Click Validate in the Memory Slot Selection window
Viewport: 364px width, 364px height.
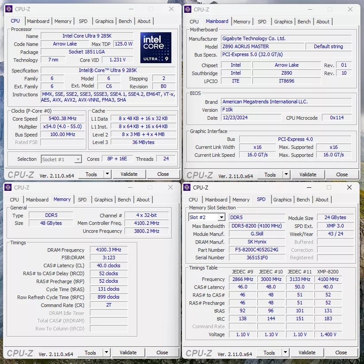307,353
